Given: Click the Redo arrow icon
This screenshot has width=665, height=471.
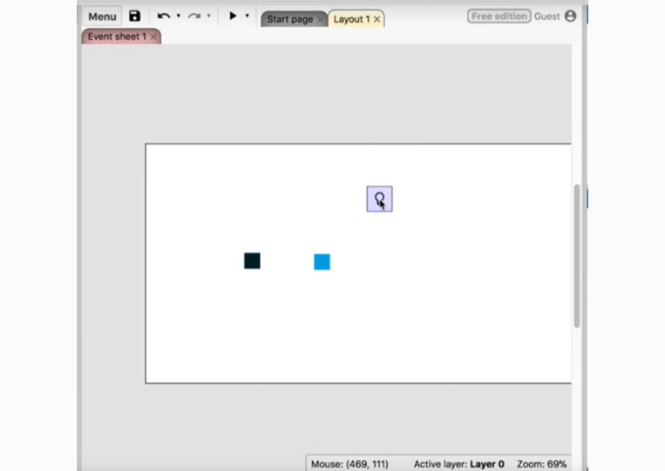Looking at the screenshot, I should click(x=194, y=16).
